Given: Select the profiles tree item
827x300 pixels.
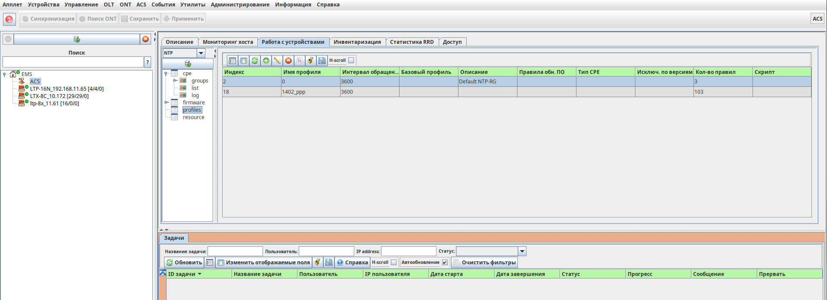Looking at the screenshot, I should tap(192, 110).
